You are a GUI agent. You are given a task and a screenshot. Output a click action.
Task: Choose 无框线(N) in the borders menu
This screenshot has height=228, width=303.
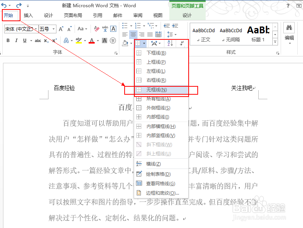pos(161,90)
